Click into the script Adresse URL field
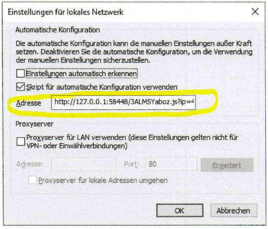This screenshot has width=268, height=229. point(123,102)
